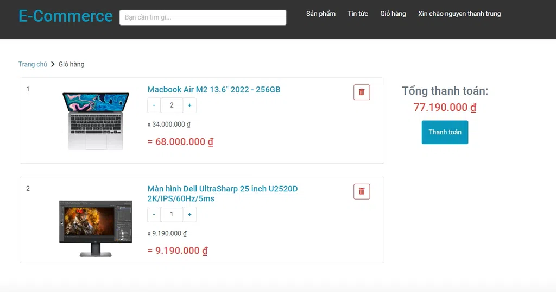The width and height of the screenshot is (556, 292).
Task: Open the Macbook Air product image
Action: (96, 121)
